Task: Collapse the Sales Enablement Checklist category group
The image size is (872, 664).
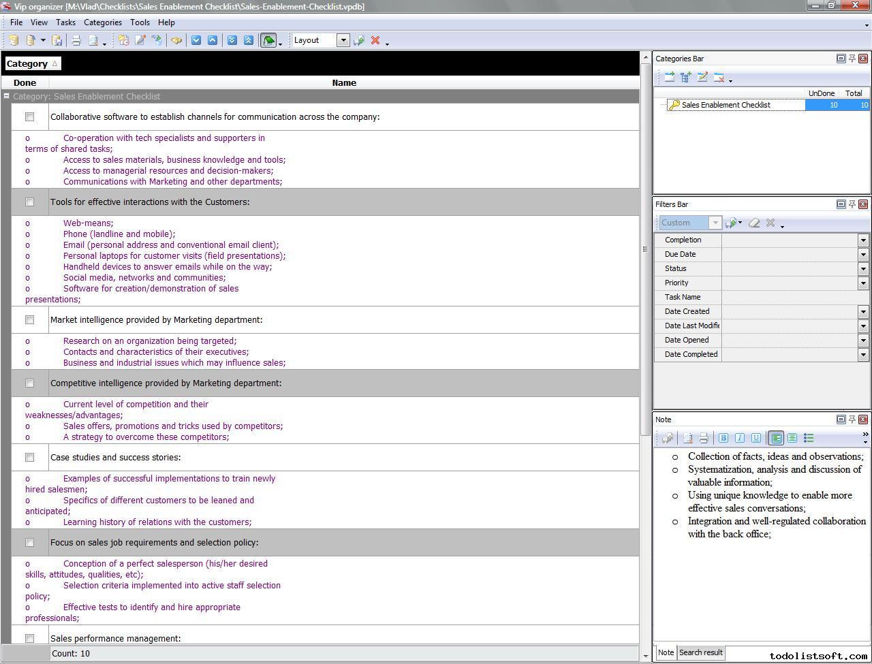Action: 6,96
